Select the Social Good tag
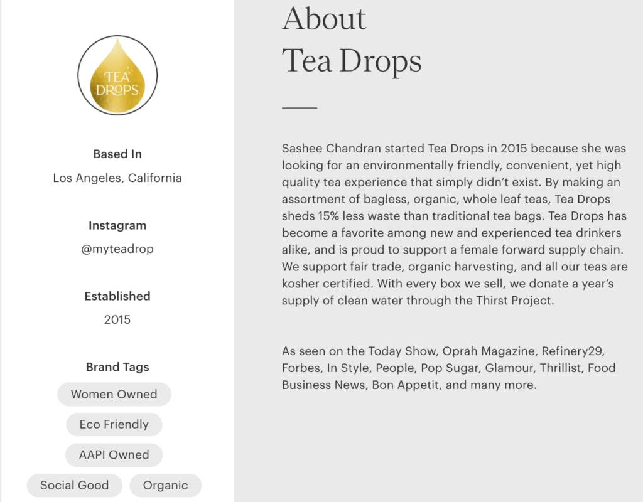 click(74, 485)
